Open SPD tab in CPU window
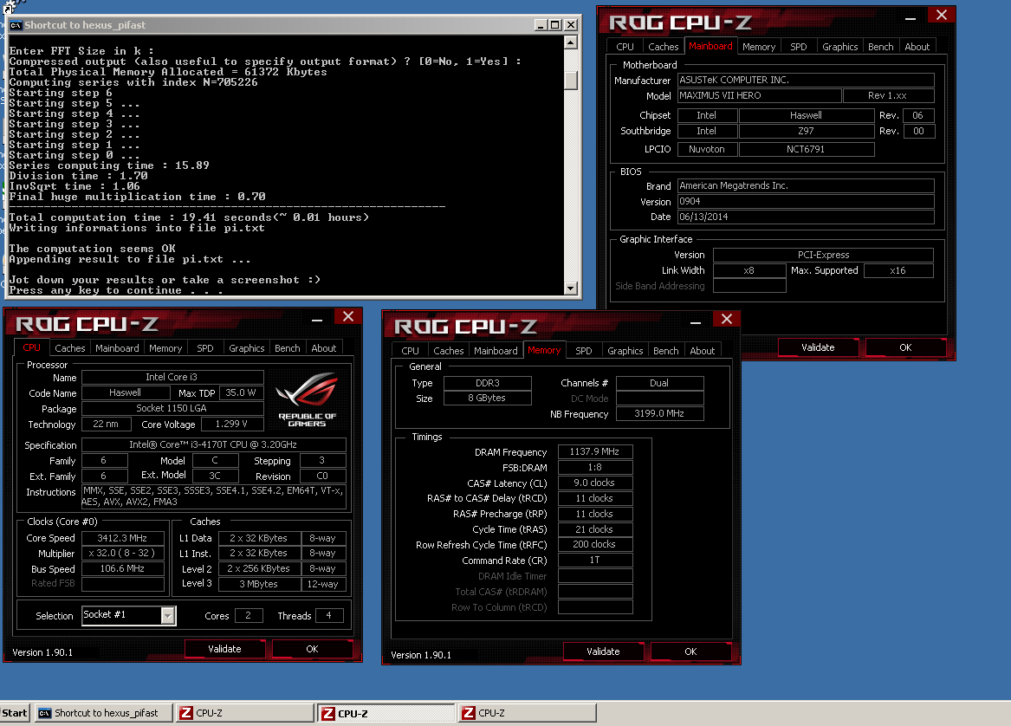Screen dimensions: 1011x726 [205, 348]
